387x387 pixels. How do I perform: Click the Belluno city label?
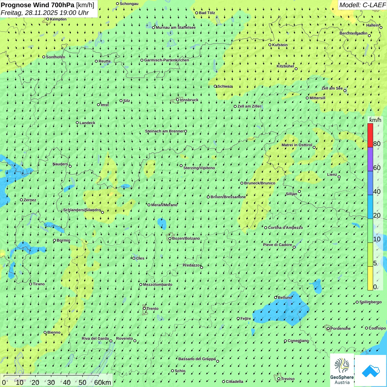(x=285, y=297)
